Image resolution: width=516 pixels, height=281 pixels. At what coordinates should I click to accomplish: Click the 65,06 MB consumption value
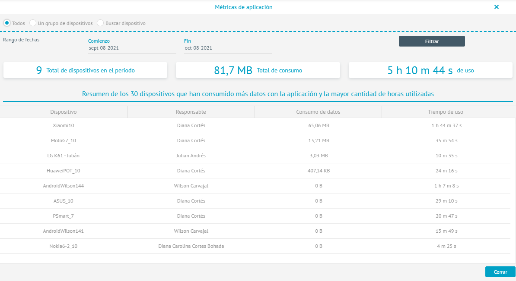pyautogui.click(x=319, y=125)
